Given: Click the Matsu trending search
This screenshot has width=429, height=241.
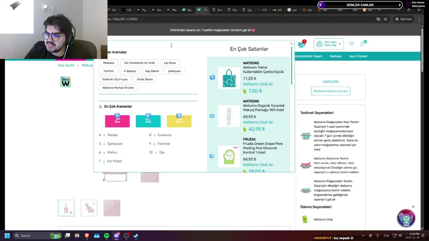Looking at the screenshot, I should click(x=112, y=152).
